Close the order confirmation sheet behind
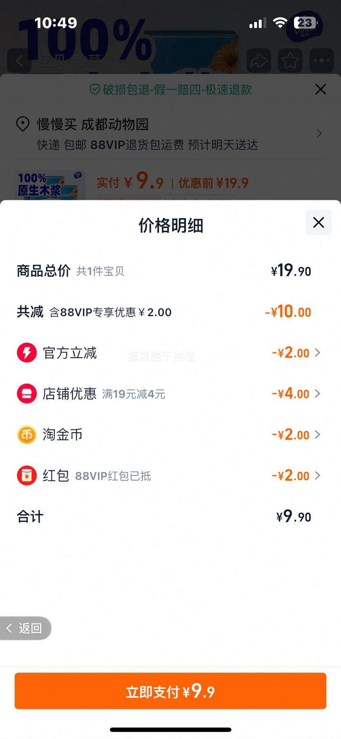 coord(320,89)
